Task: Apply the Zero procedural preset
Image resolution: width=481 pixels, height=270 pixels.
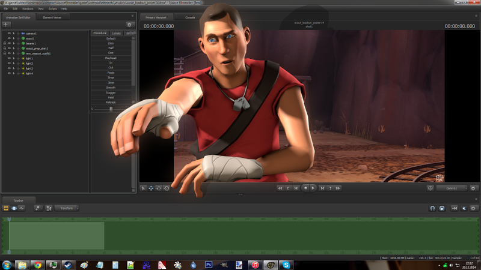Action: tap(111, 43)
